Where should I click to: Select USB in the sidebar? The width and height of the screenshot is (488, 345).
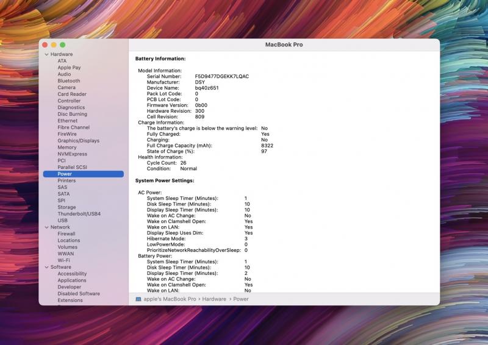tap(62, 221)
